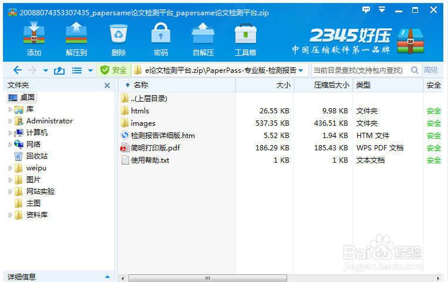The height and width of the screenshot is (282, 448).
Task: Expand the weipu folder node
Action: pyautogui.click(x=10, y=168)
